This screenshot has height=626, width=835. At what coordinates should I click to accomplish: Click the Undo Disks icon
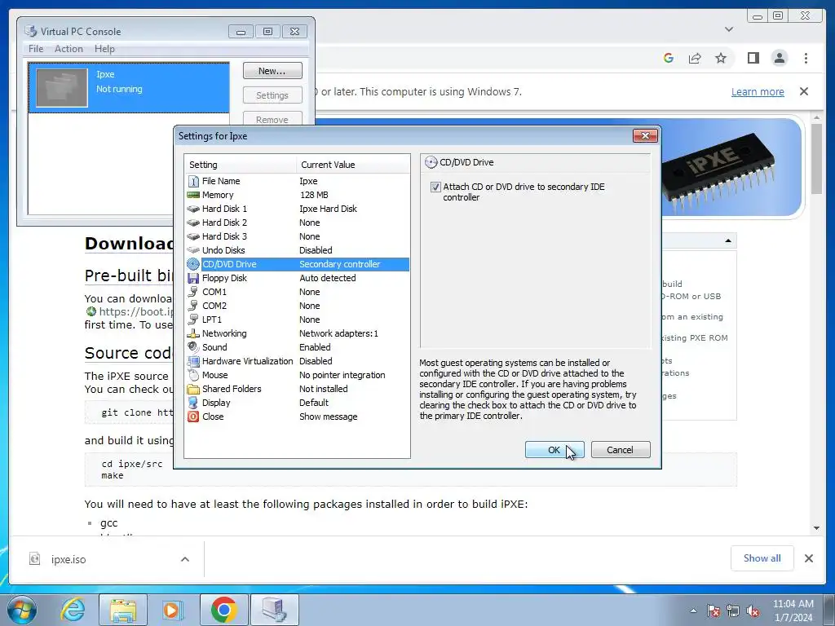coord(193,250)
